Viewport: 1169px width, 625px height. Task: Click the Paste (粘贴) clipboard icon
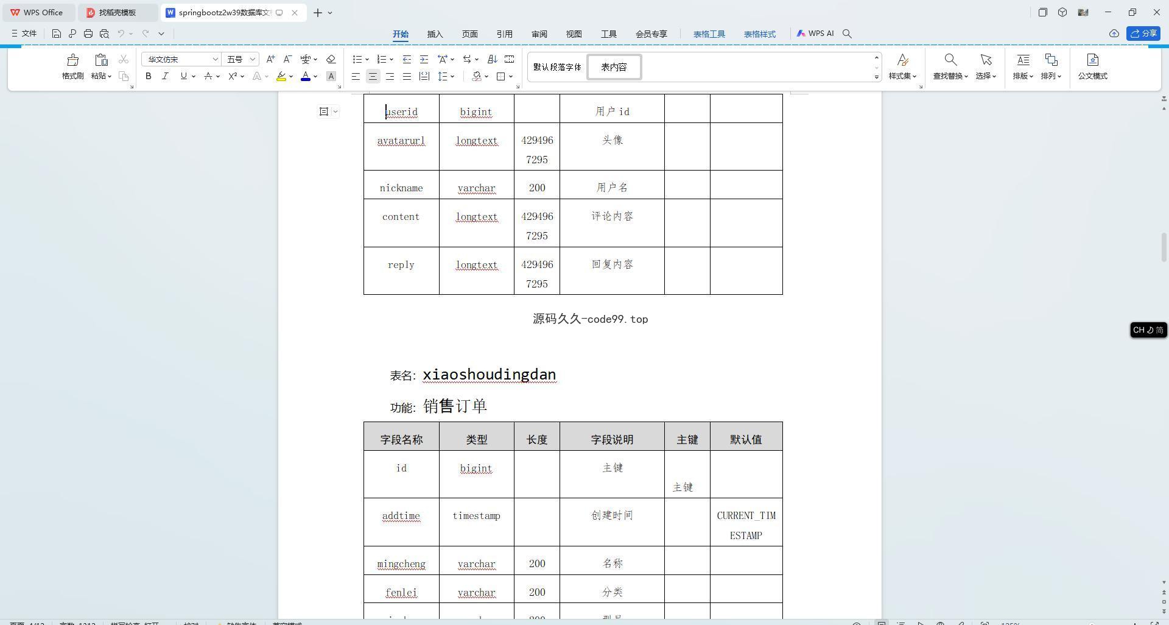(x=101, y=60)
